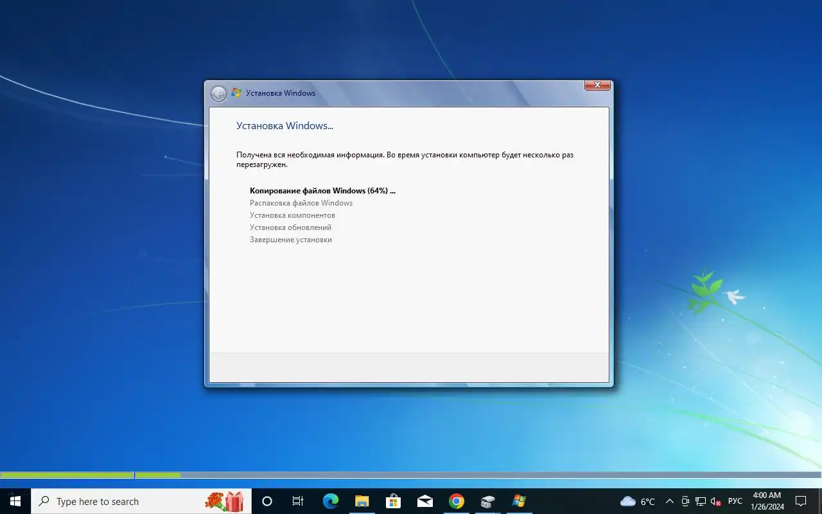Open the Mail app from the taskbar
Image resolution: width=822 pixels, height=514 pixels.
pos(424,501)
